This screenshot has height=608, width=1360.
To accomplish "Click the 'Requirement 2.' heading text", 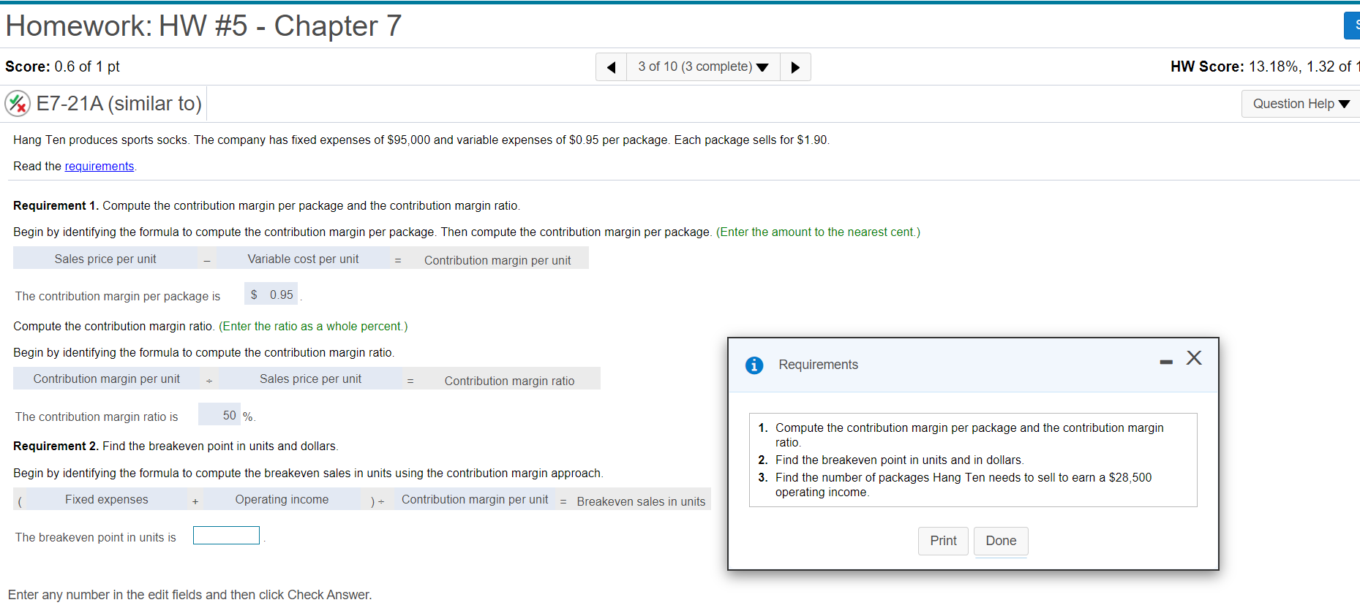I will coord(56,446).
